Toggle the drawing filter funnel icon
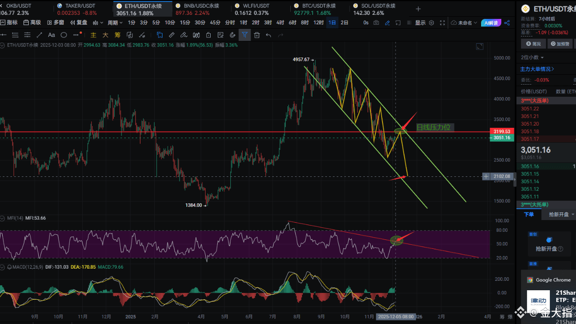This screenshot has height=324, width=576. pos(244,35)
